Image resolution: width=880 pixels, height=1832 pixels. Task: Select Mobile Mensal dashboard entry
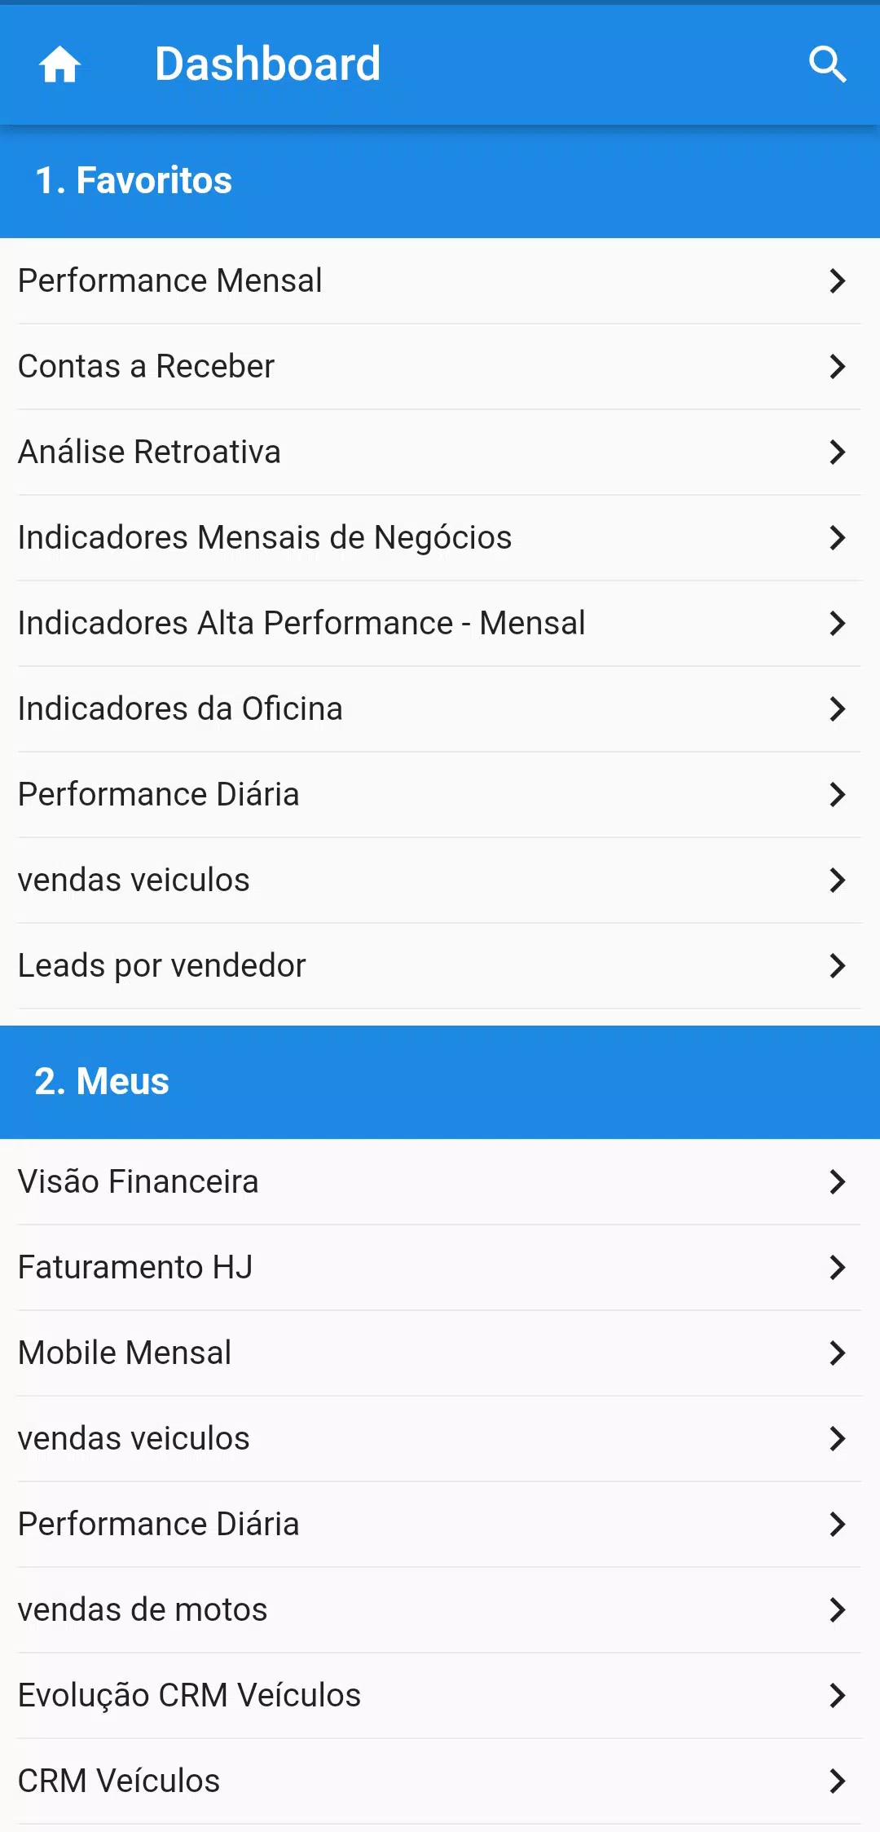click(x=440, y=1353)
